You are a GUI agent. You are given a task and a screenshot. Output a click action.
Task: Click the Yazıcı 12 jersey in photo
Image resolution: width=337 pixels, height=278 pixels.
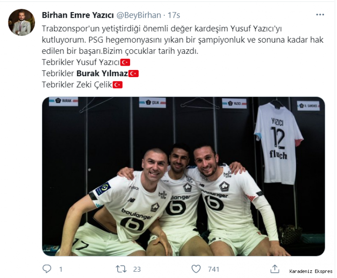point(279,144)
